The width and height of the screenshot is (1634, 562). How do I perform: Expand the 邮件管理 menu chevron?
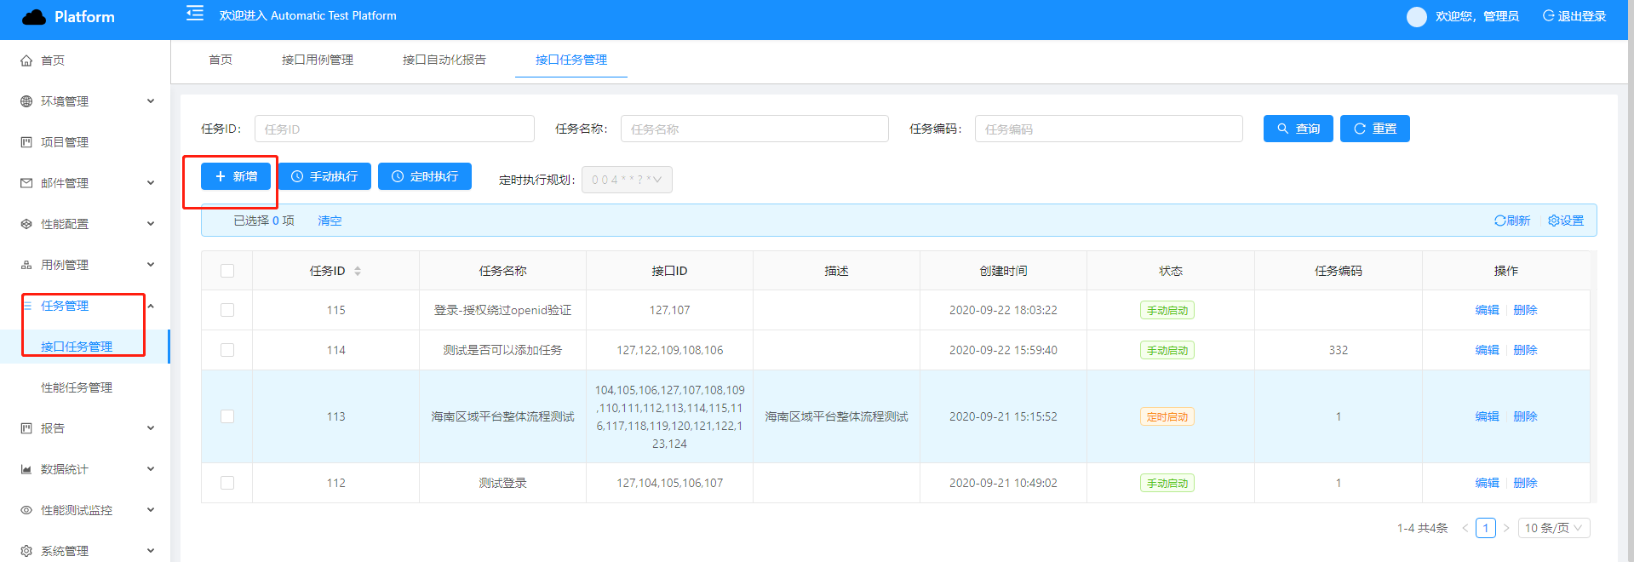[x=151, y=183]
